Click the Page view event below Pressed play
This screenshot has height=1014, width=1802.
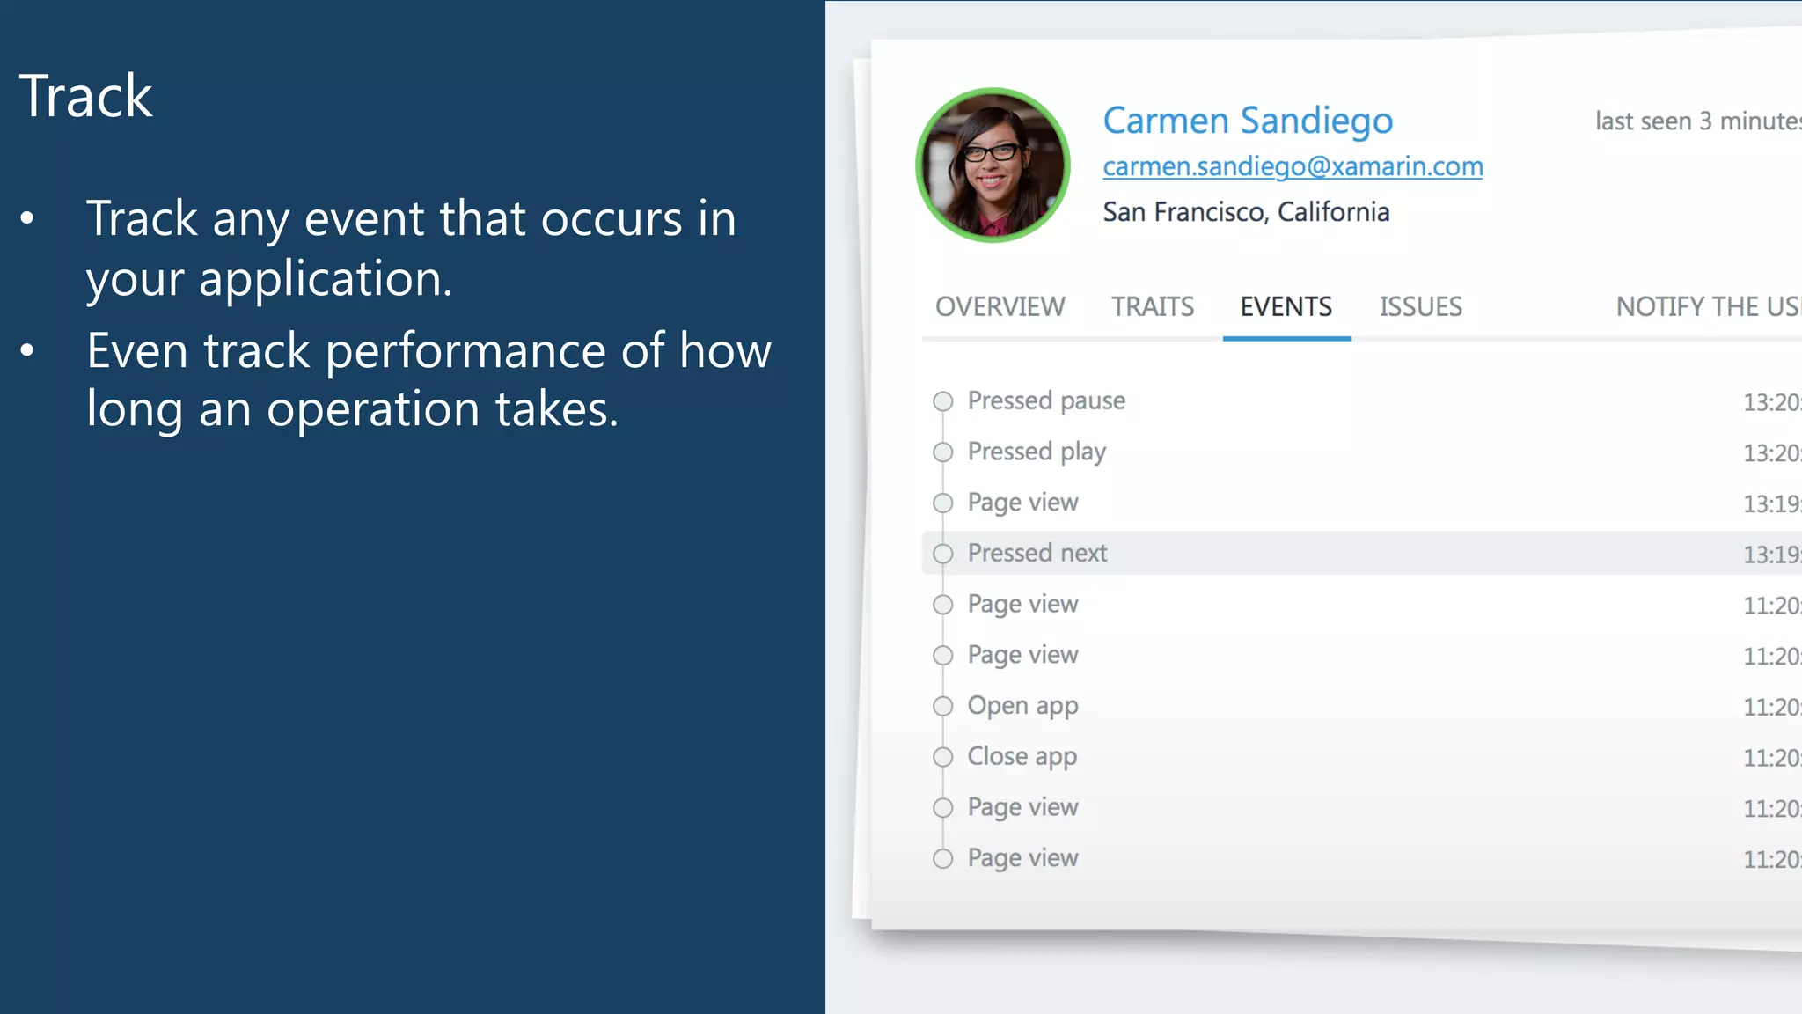(1362, 503)
